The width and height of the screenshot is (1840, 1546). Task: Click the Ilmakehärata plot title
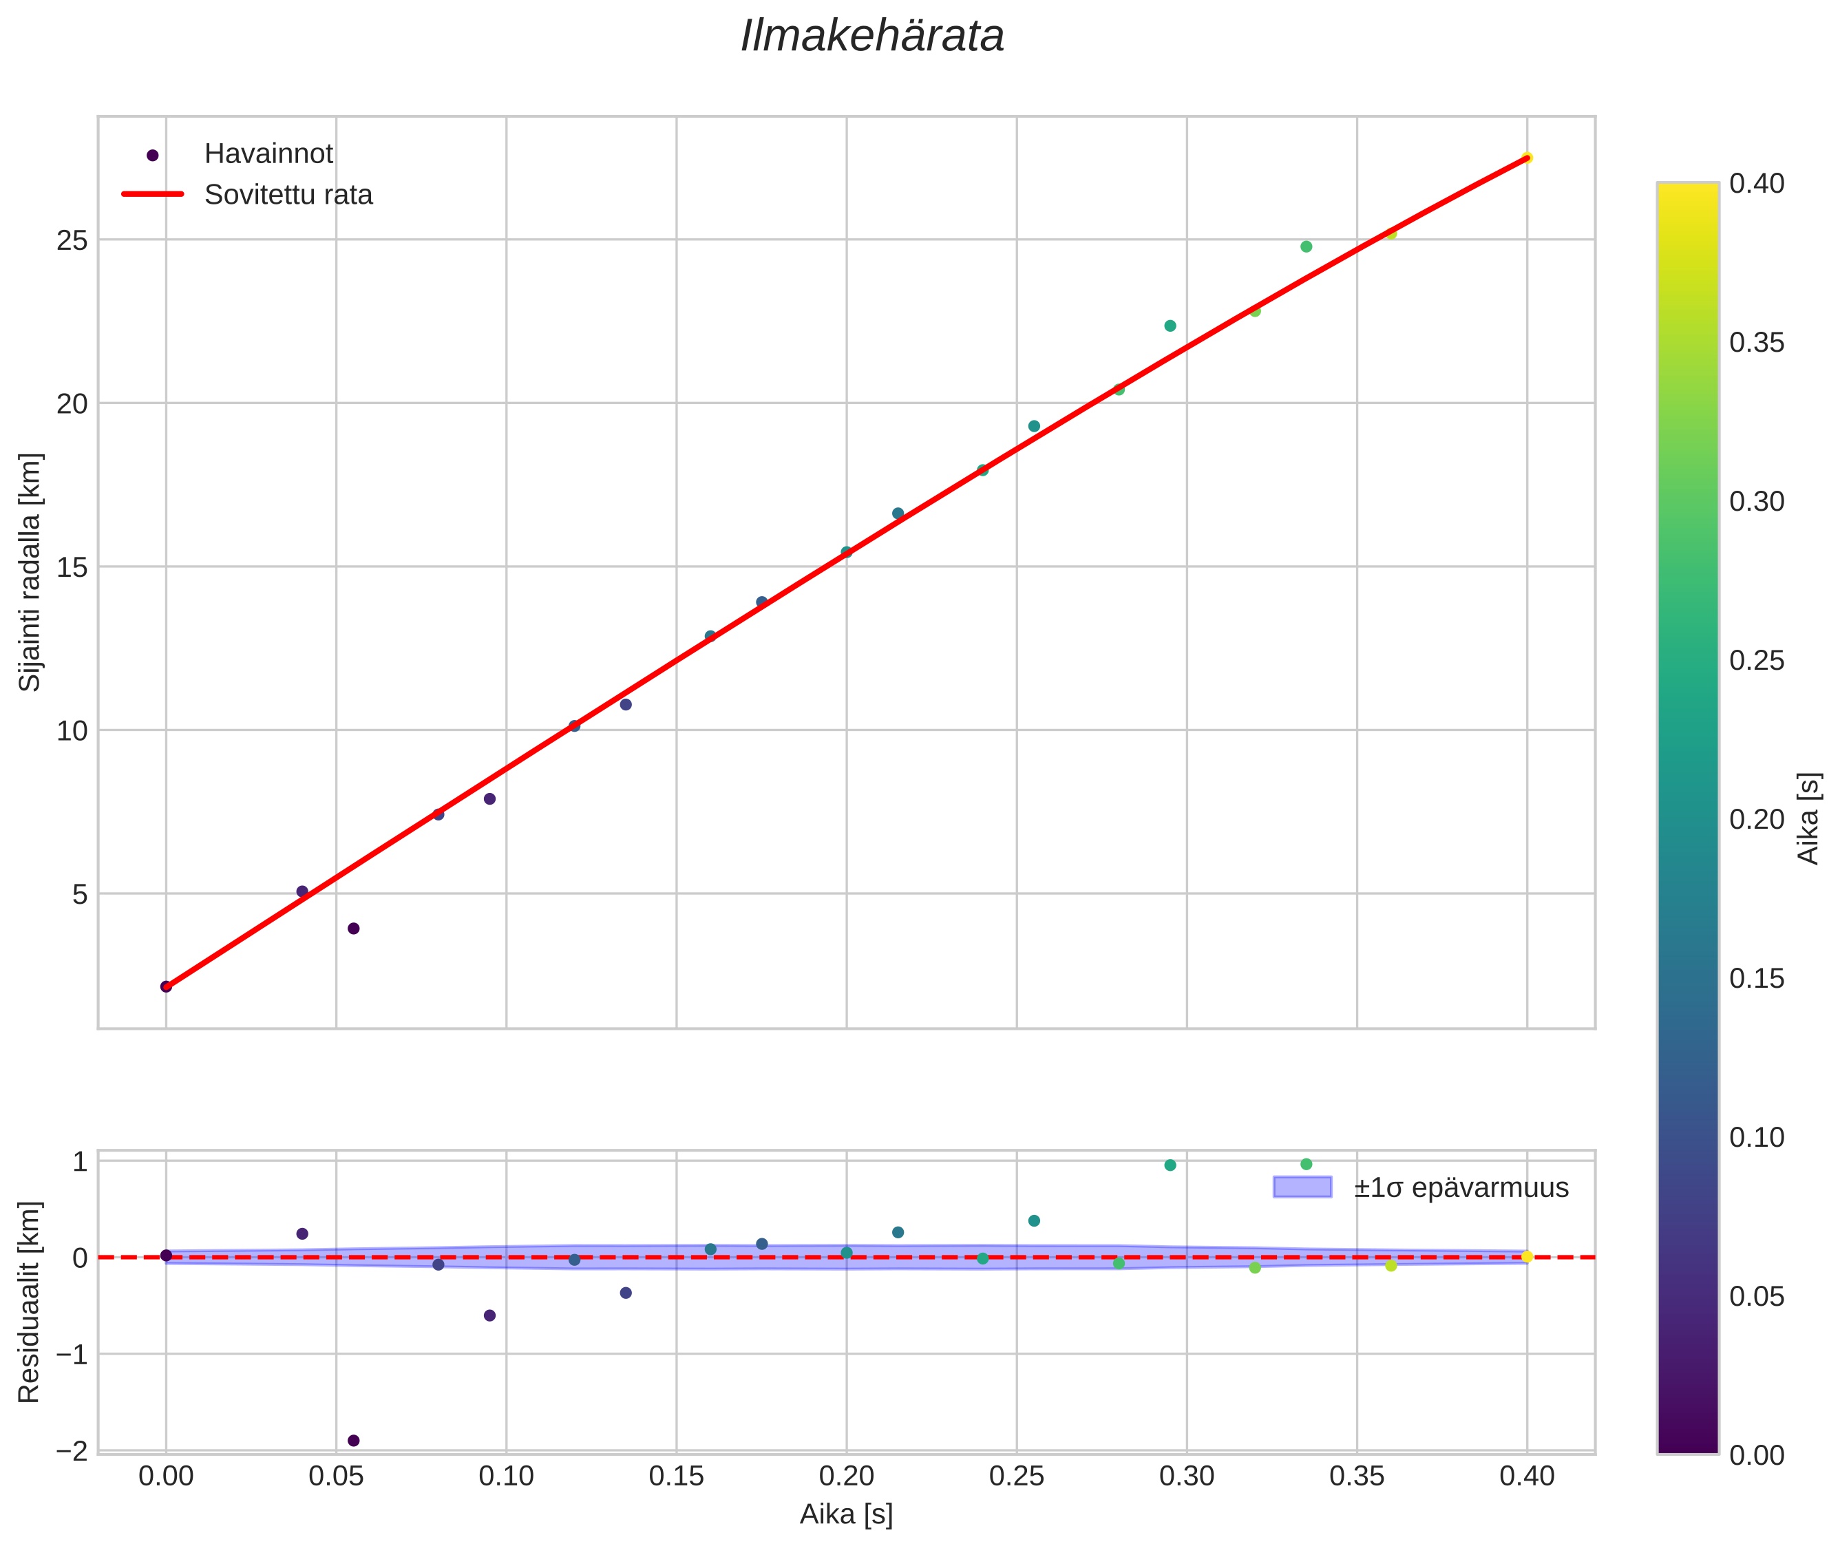tap(871, 36)
